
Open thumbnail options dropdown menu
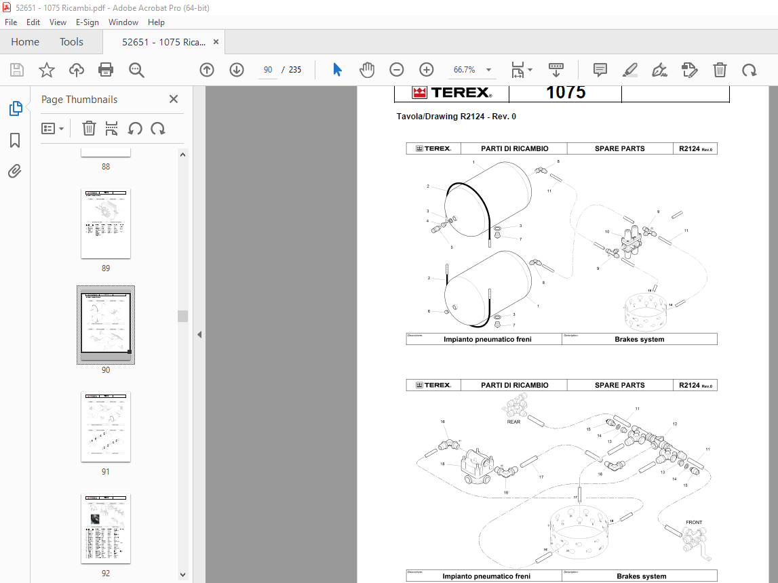pos(53,129)
